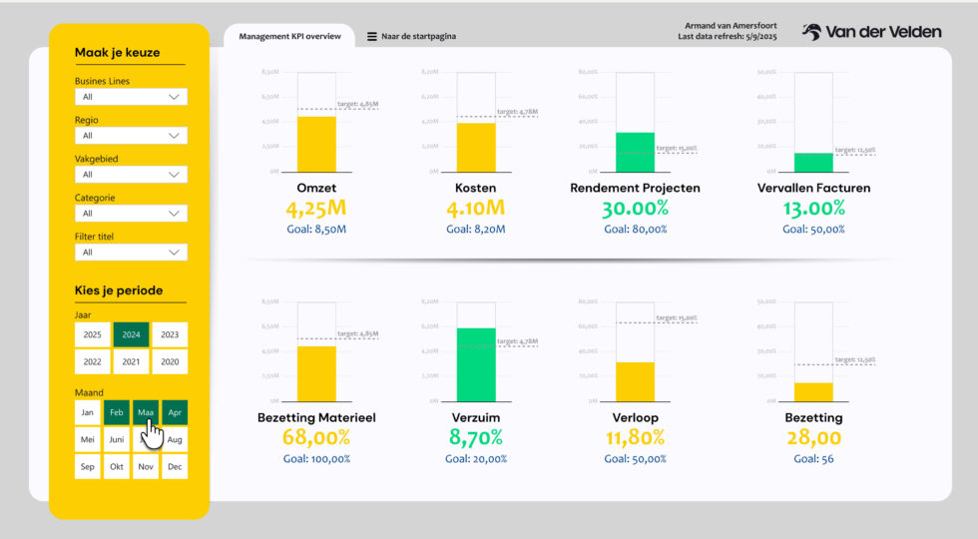Toggle the Feb month button
The image size is (978, 539).
[117, 412]
